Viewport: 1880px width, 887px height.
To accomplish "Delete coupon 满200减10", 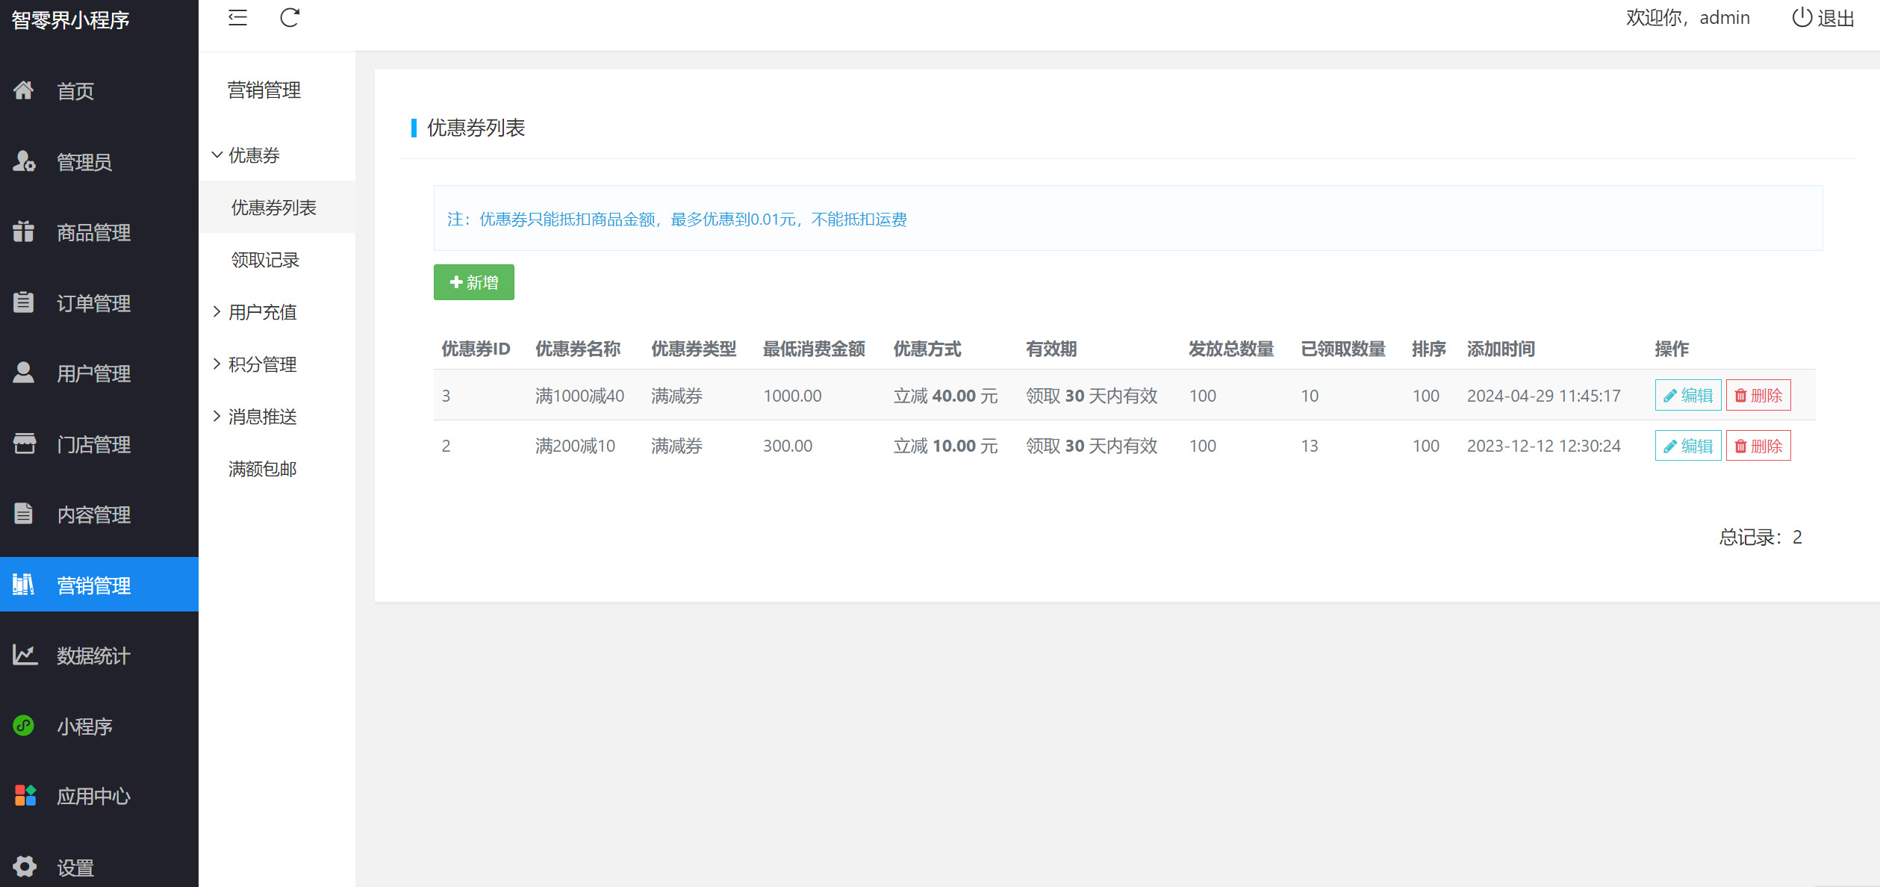I will [1758, 446].
